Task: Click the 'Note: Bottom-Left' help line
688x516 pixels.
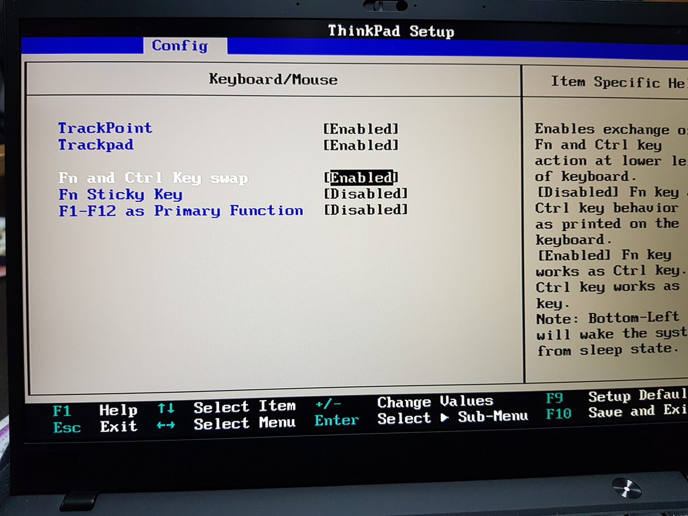Action: [x=608, y=318]
